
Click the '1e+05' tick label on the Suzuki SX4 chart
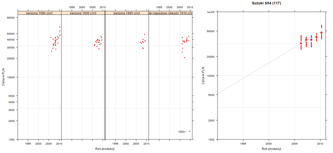pyautogui.click(x=211, y=12)
